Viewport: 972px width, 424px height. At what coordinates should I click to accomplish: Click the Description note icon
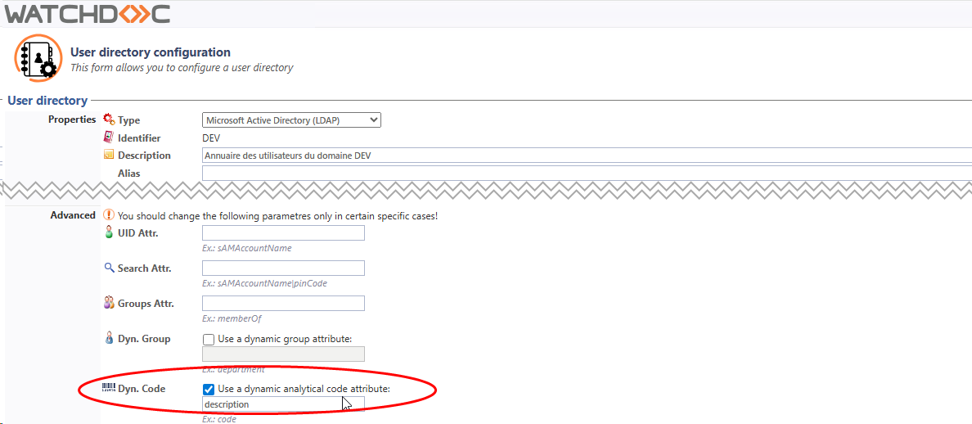pos(109,155)
